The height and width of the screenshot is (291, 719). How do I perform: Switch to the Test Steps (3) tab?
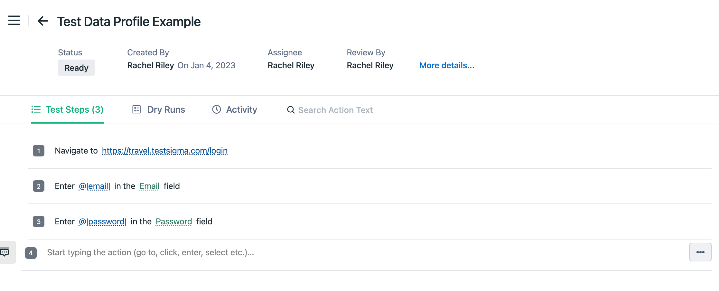[68, 110]
